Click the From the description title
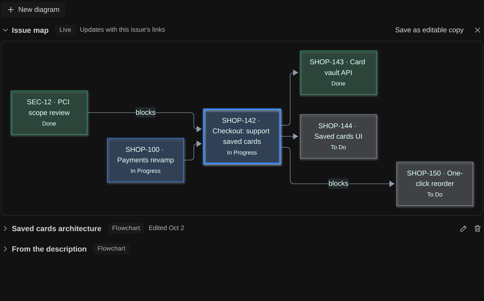The height and width of the screenshot is (301, 484). point(49,249)
